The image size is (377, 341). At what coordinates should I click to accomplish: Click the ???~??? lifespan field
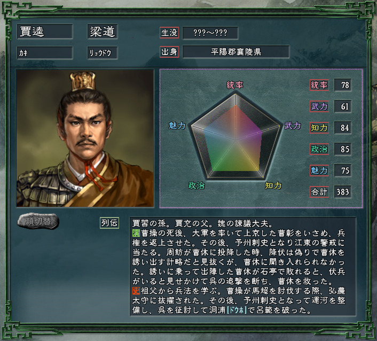click(210, 33)
